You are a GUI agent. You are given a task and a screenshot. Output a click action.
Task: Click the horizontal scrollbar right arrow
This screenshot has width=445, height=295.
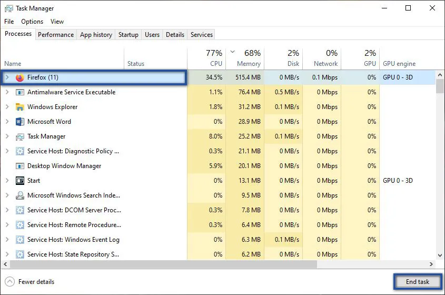pos(431,264)
